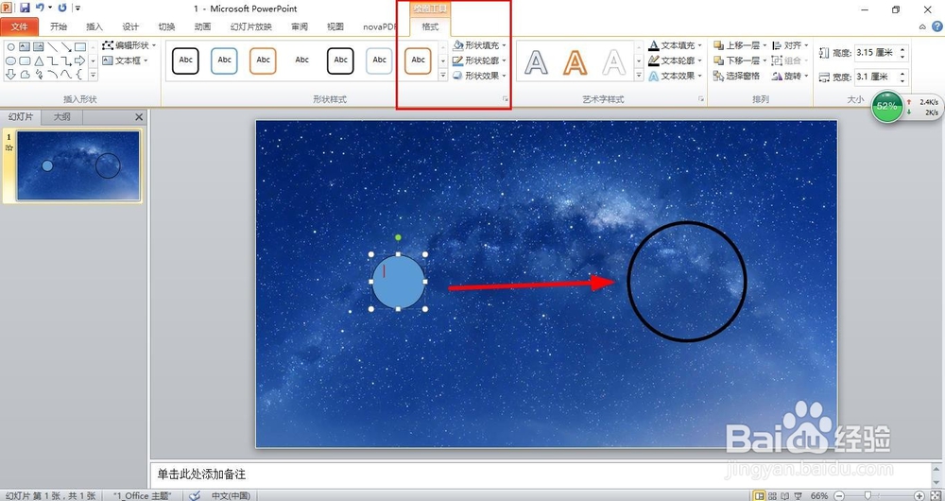
Task: Apply the plain Abc style without outline
Action: click(x=302, y=60)
